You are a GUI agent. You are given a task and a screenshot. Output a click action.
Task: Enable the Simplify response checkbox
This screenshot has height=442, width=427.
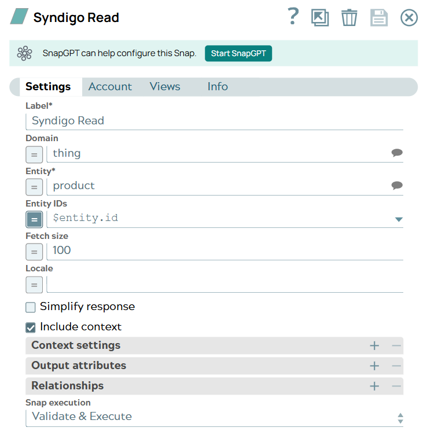click(31, 307)
